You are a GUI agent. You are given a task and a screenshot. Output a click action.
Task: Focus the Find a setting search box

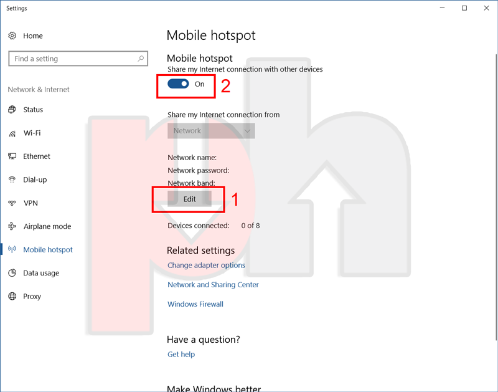point(78,59)
